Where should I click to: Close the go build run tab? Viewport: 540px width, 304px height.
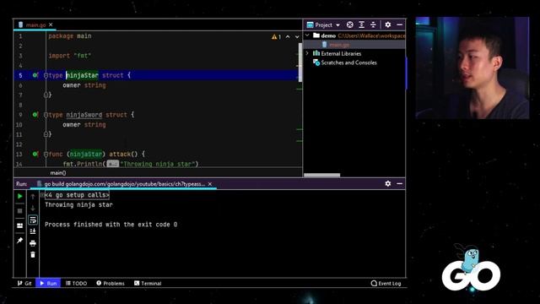(210, 184)
